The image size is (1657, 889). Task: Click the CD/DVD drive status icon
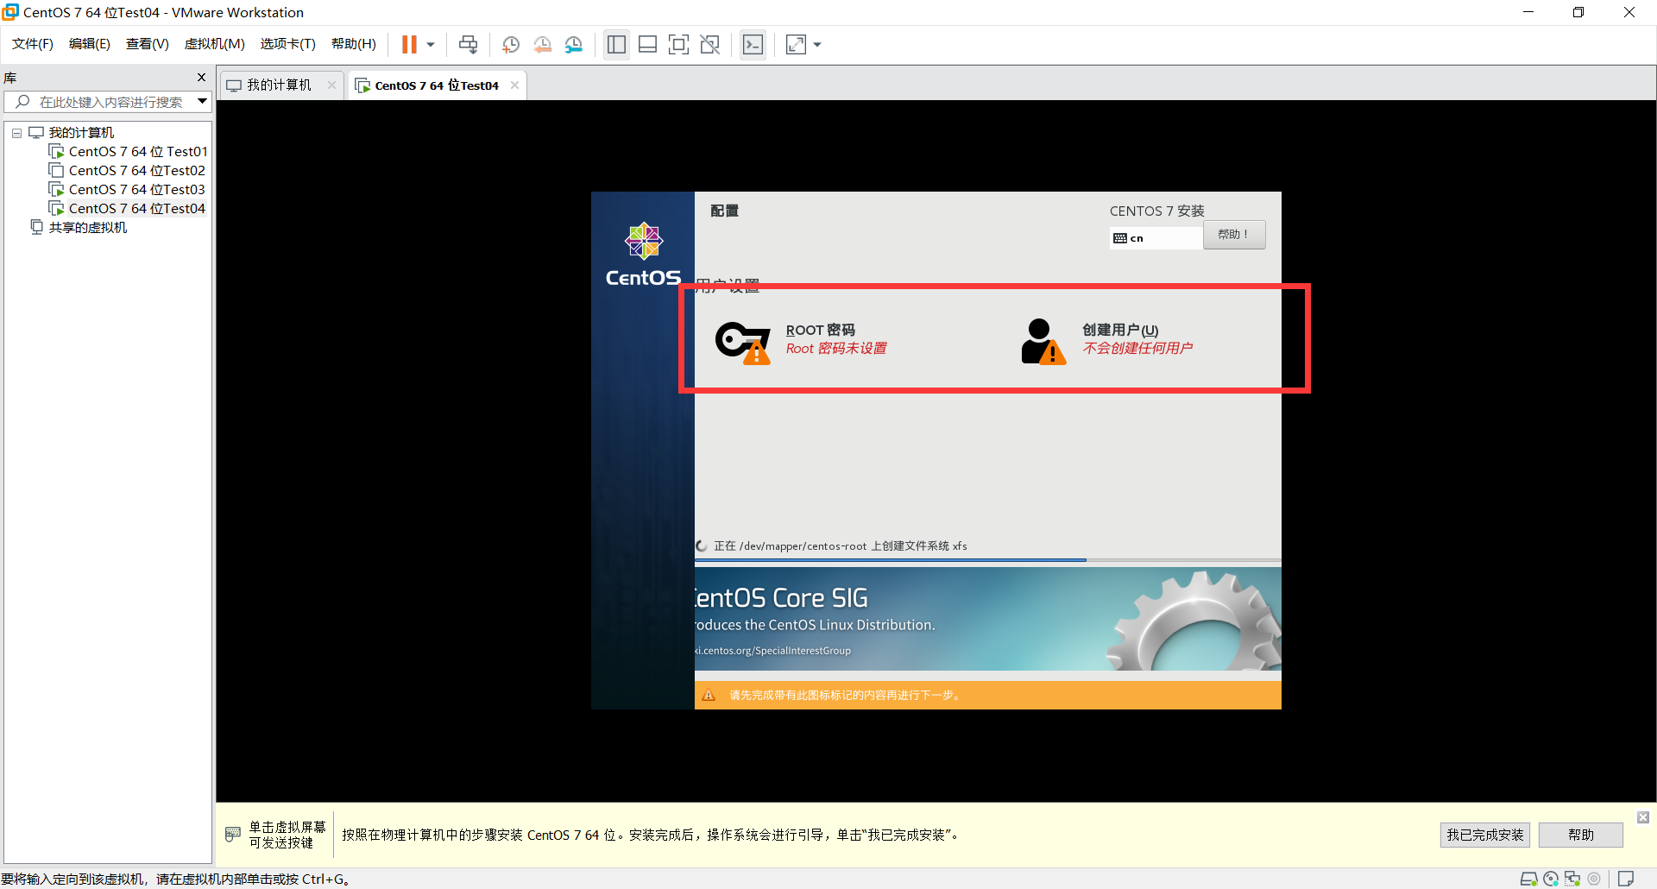coord(1551,879)
